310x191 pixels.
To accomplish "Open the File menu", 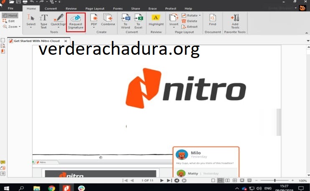I will tap(10, 8).
